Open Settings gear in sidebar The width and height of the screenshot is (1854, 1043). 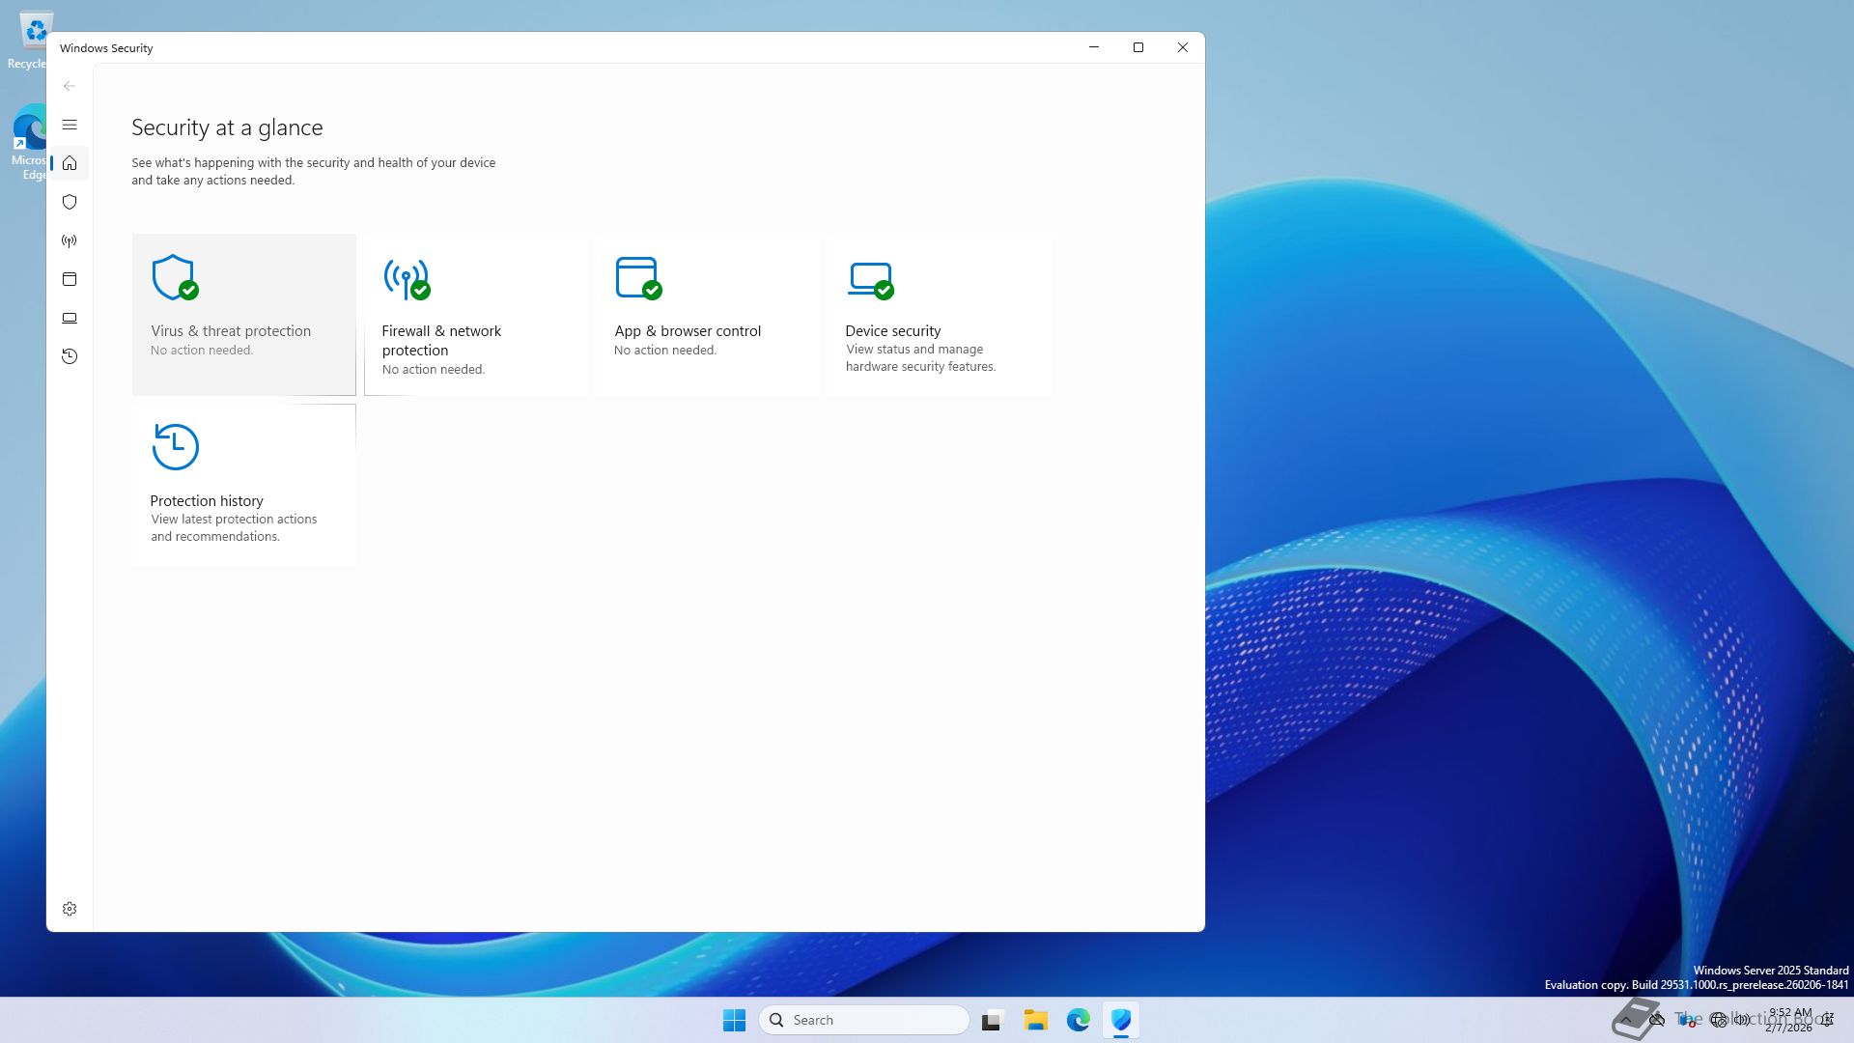coord(70,909)
